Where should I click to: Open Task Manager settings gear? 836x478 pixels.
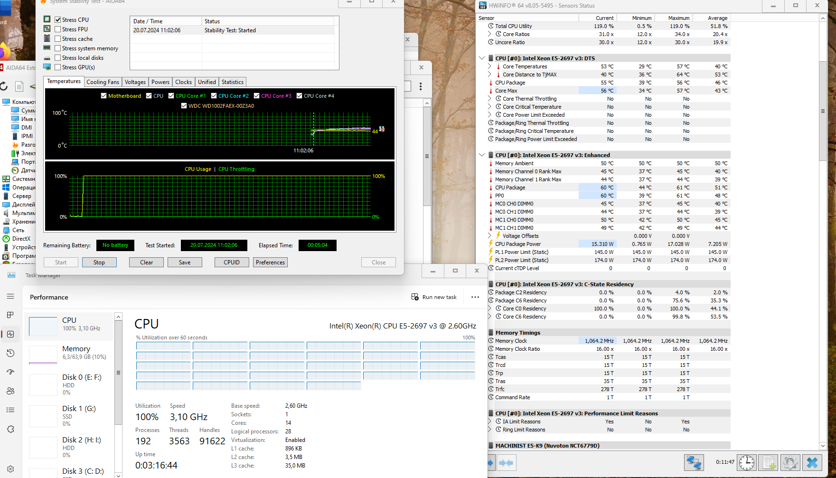(x=10, y=469)
